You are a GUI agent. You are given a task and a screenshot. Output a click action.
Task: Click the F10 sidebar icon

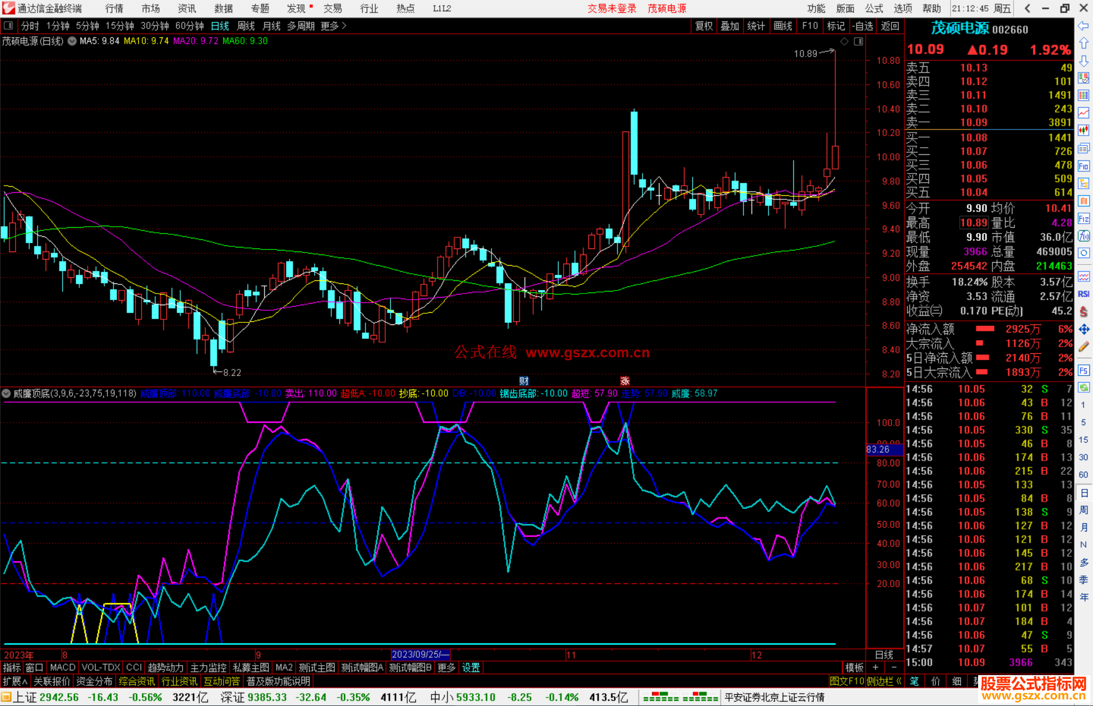coord(1083,166)
